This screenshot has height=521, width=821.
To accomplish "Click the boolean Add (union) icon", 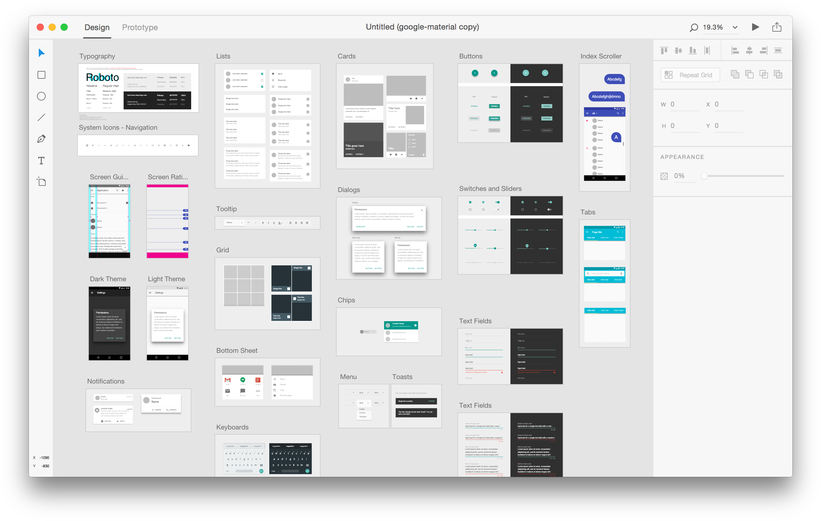I will [x=735, y=74].
